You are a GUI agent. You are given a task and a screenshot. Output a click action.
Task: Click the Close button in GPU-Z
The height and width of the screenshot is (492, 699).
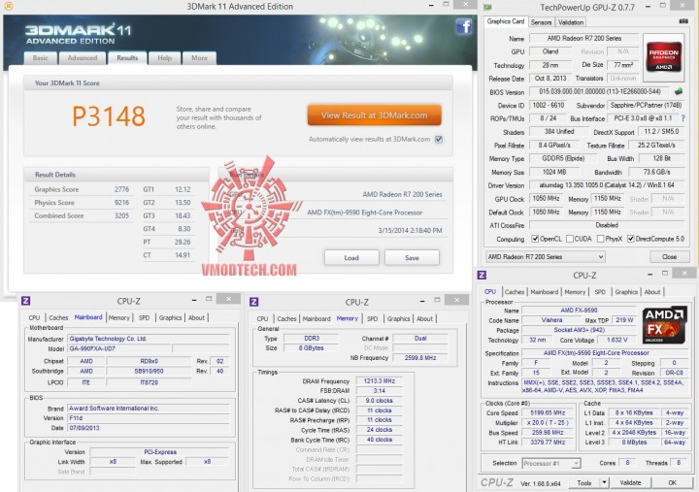pyautogui.click(x=669, y=257)
